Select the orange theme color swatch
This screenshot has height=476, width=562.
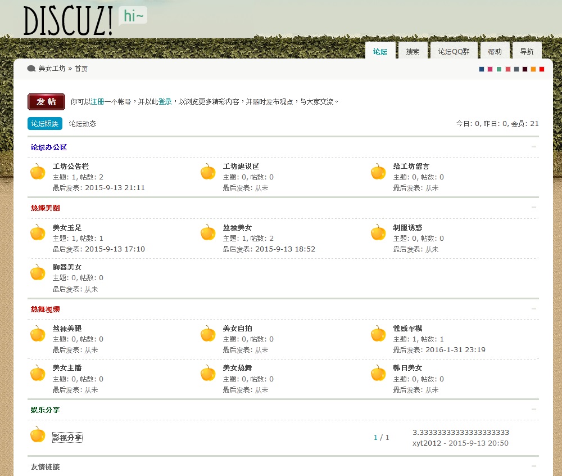point(533,69)
